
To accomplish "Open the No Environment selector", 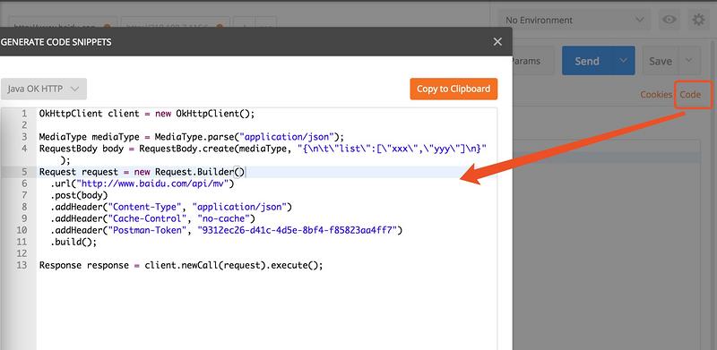I will coord(575,20).
